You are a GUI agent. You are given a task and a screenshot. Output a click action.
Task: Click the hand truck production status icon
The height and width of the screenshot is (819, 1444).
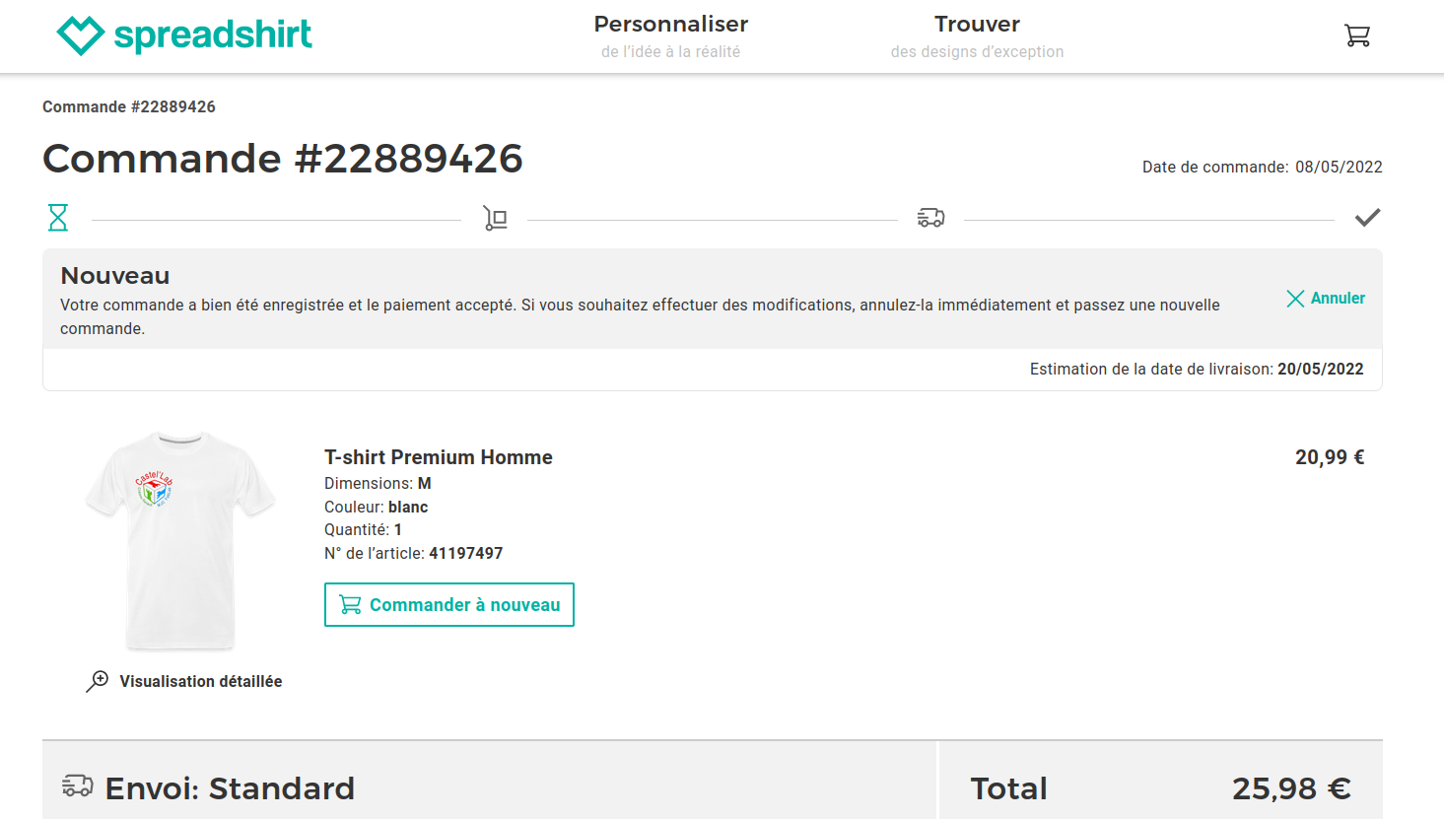[495, 218]
